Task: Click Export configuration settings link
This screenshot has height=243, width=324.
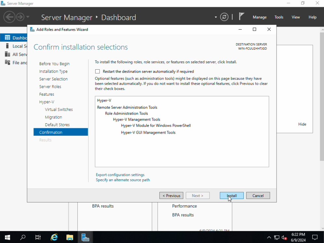Action: (120, 175)
